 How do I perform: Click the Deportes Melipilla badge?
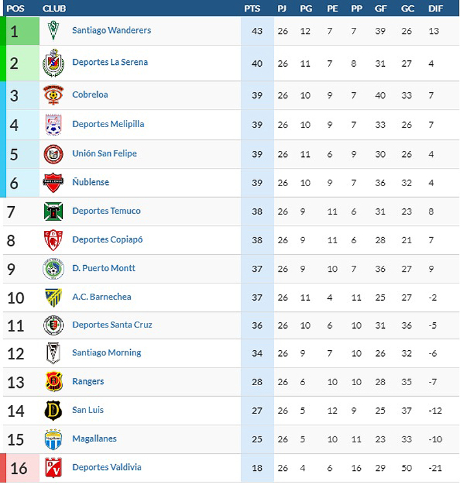pos(53,124)
